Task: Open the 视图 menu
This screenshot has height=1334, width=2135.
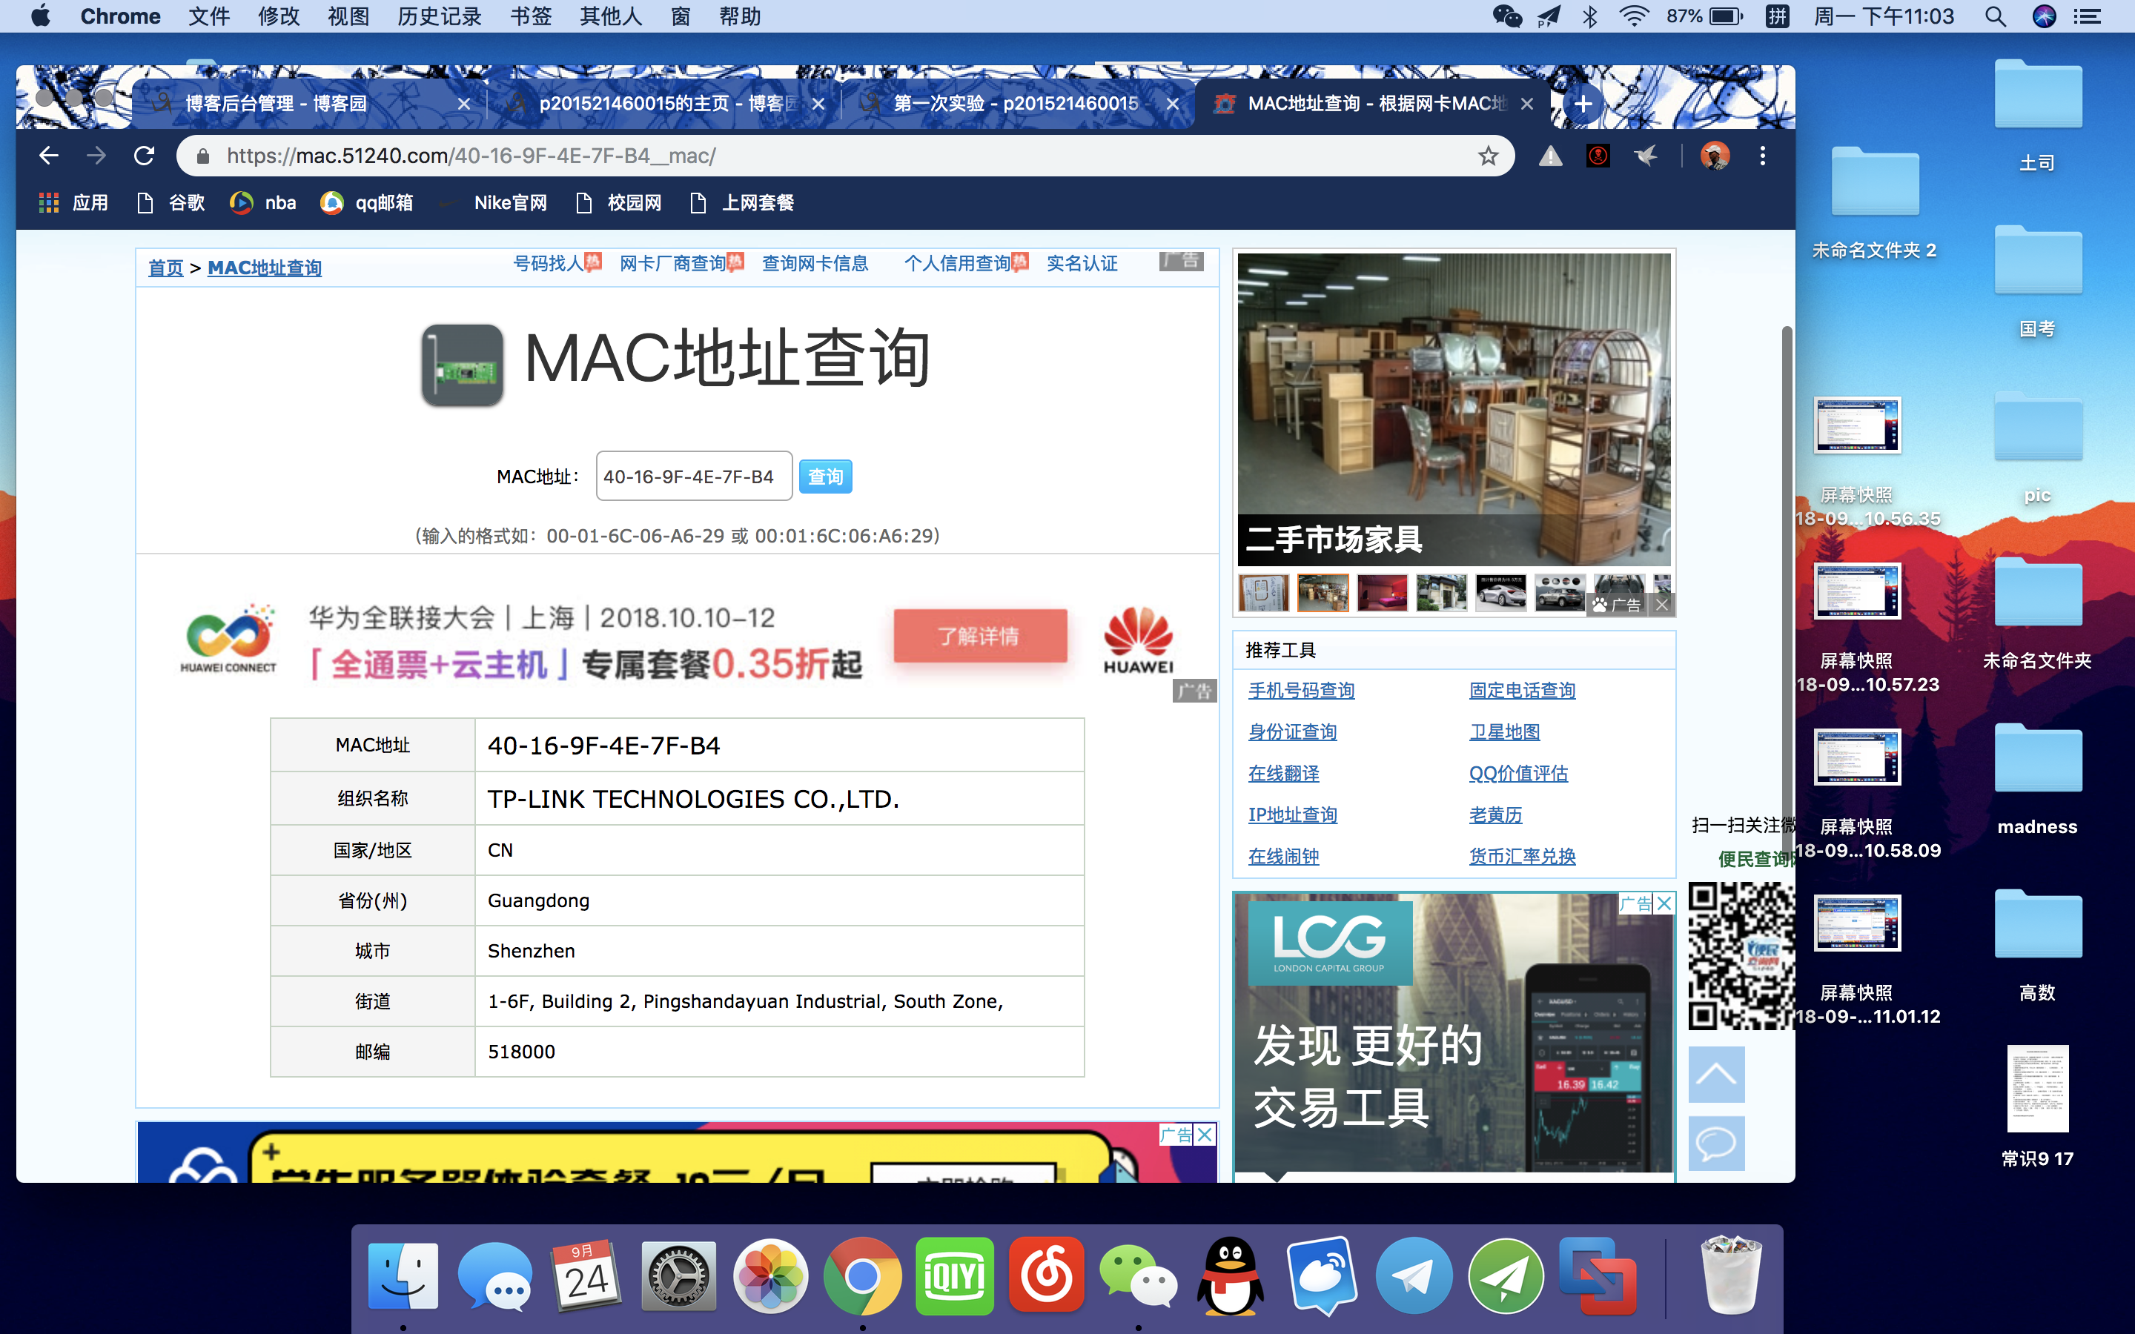Action: pyautogui.click(x=348, y=16)
